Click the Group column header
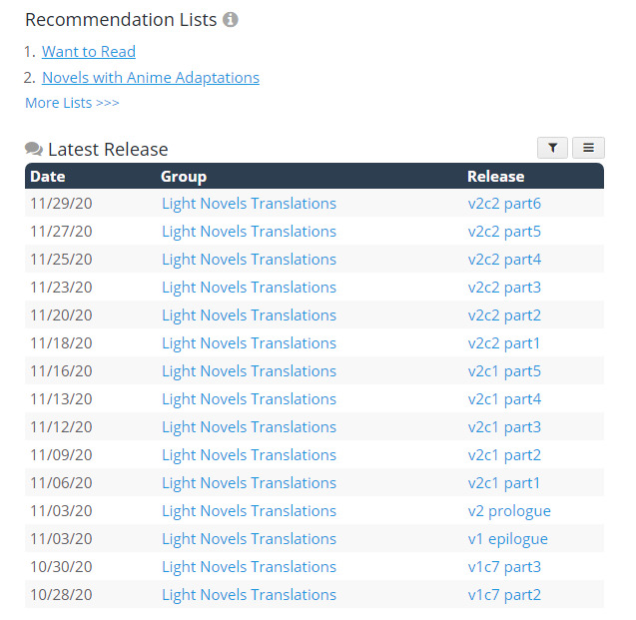Screen dimensions: 636x620 pos(184,177)
